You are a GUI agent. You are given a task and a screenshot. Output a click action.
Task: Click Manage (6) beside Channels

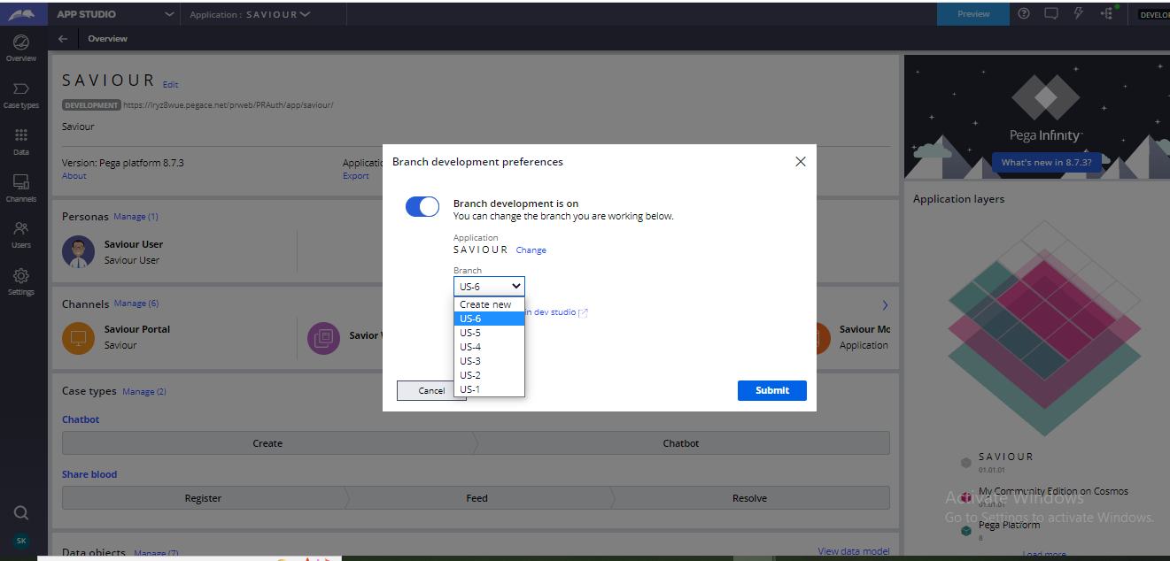(x=136, y=304)
